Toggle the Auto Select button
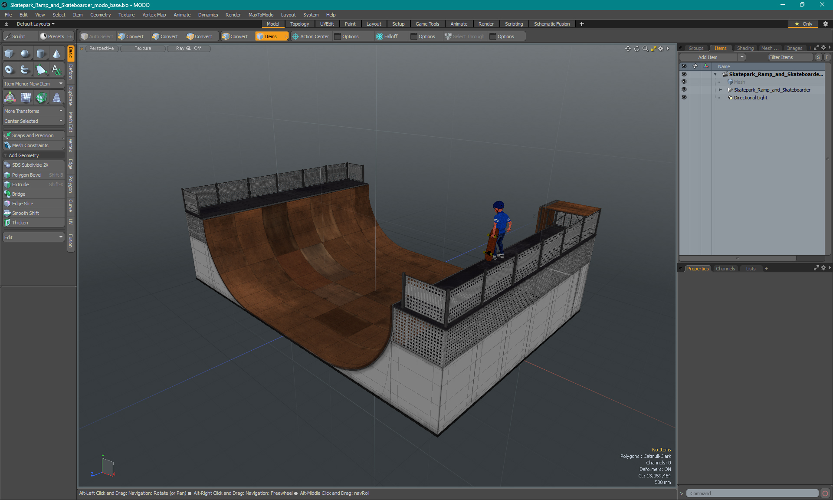Image resolution: width=833 pixels, height=500 pixels. [97, 36]
